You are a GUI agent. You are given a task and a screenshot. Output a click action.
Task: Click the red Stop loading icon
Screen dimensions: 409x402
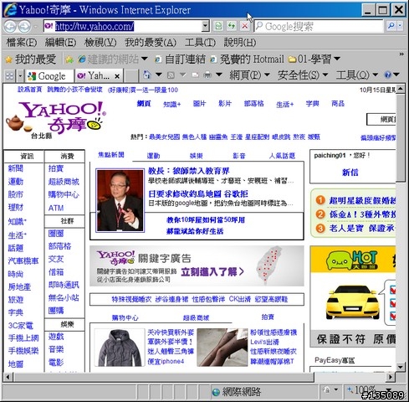(244, 26)
